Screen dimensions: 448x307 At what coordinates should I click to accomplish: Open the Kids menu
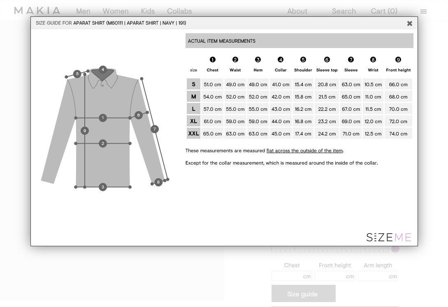(x=148, y=11)
